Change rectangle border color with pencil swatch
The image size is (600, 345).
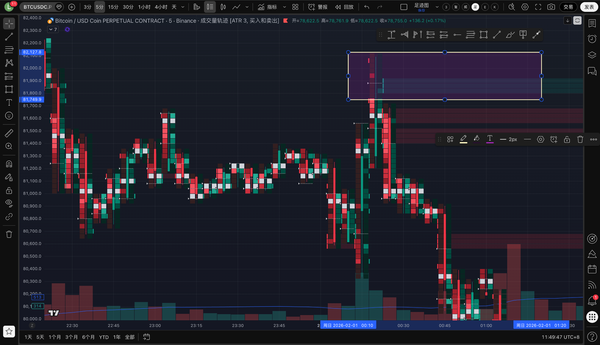point(463,139)
